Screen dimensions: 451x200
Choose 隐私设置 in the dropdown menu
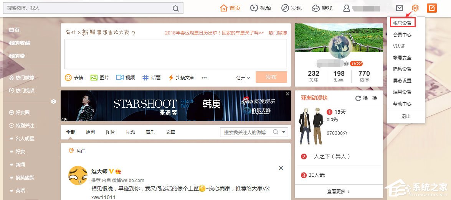coord(402,69)
